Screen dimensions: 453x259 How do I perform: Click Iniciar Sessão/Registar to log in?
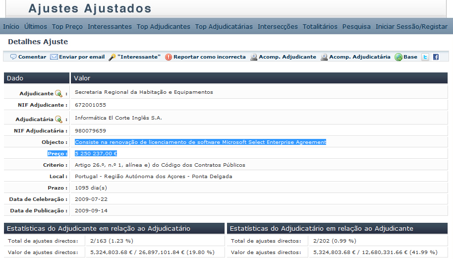[x=411, y=26]
